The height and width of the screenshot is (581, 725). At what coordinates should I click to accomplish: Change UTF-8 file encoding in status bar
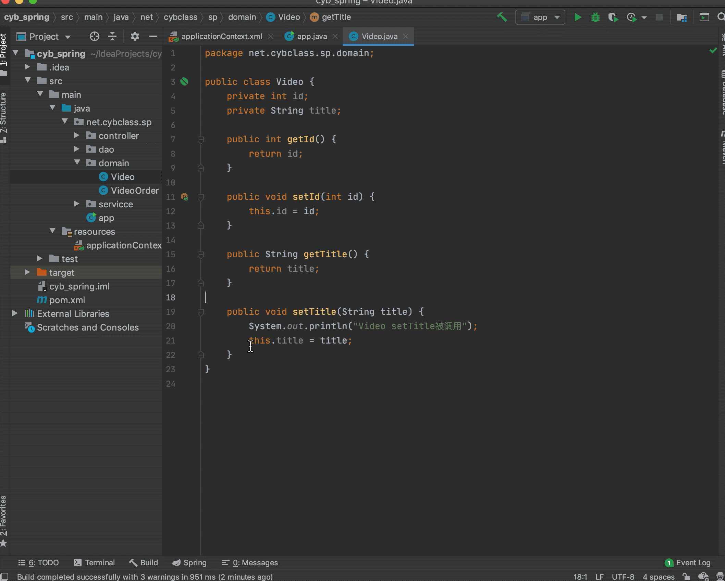(623, 577)
